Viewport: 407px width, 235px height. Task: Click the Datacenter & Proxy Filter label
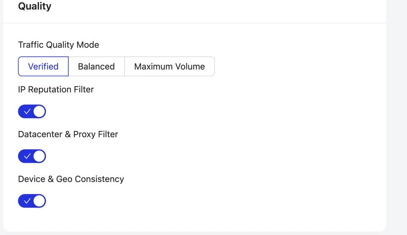pyautogui.click(x=68, y=134)
